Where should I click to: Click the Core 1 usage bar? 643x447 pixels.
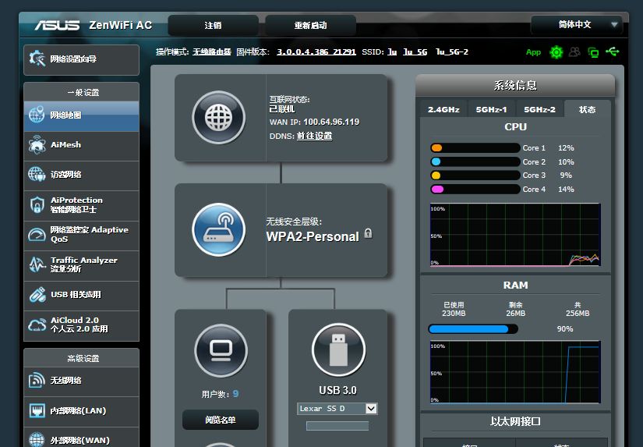click(x=475, y=147)
